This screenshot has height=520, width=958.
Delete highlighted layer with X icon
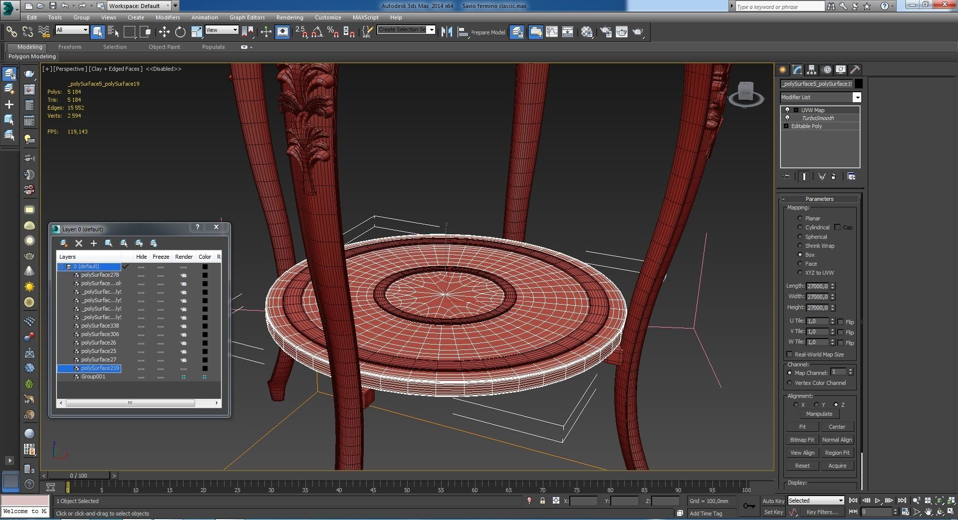78,243
